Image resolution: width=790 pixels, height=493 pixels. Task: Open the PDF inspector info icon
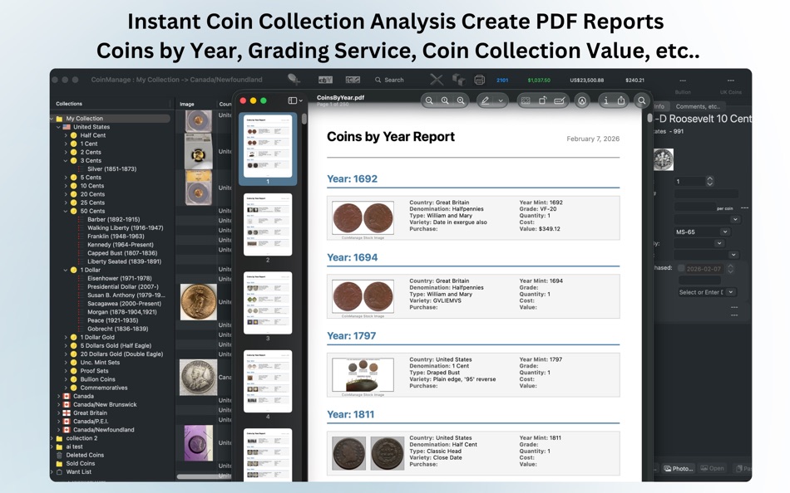point(605,100)
